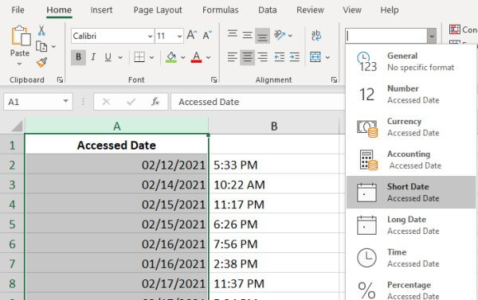The height and width of the screenshot is (300, 478).
Task: Click Select All corner triangle
Action: pyautogui.click(x=17, y=126)
